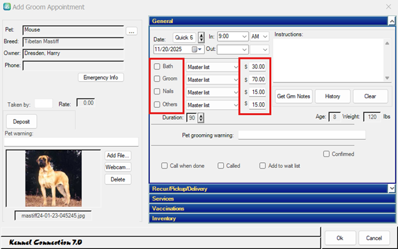
Task: Click the Add File... button
Action: 118,156
